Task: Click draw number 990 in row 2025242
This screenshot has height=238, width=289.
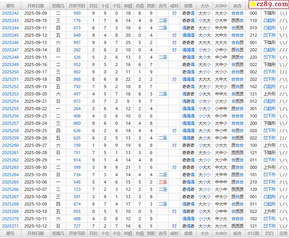Action: (77, 13)
